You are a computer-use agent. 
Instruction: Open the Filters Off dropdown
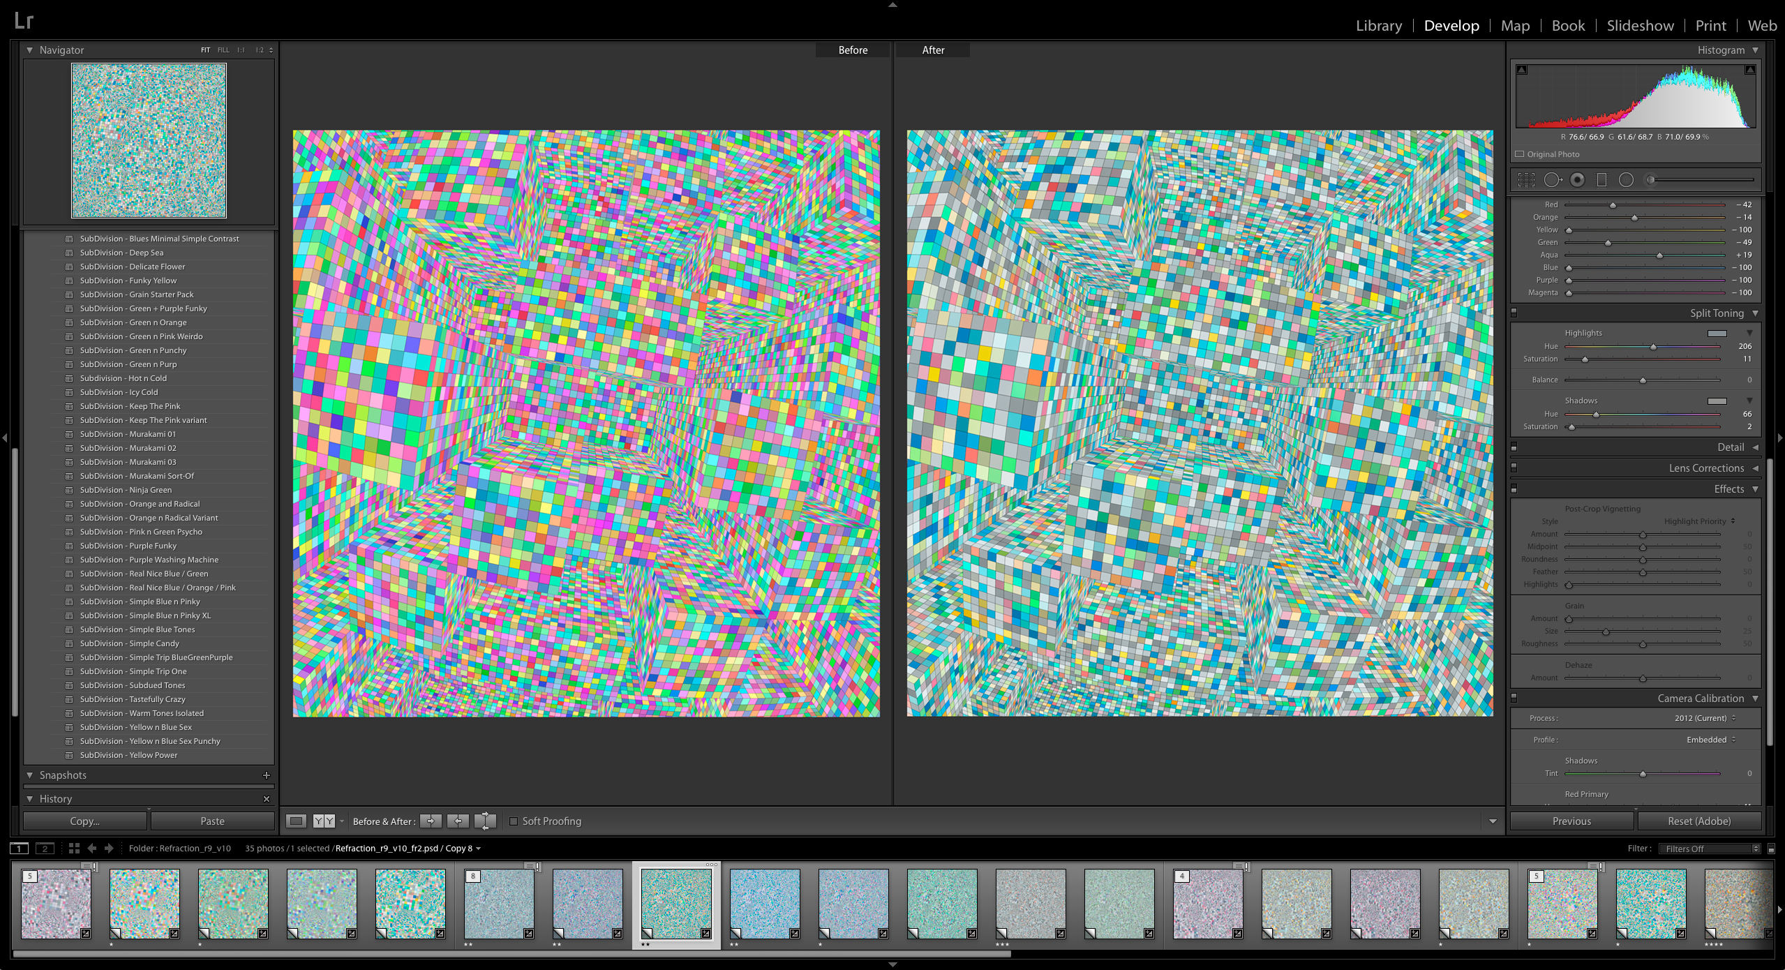click(1710, 849)
